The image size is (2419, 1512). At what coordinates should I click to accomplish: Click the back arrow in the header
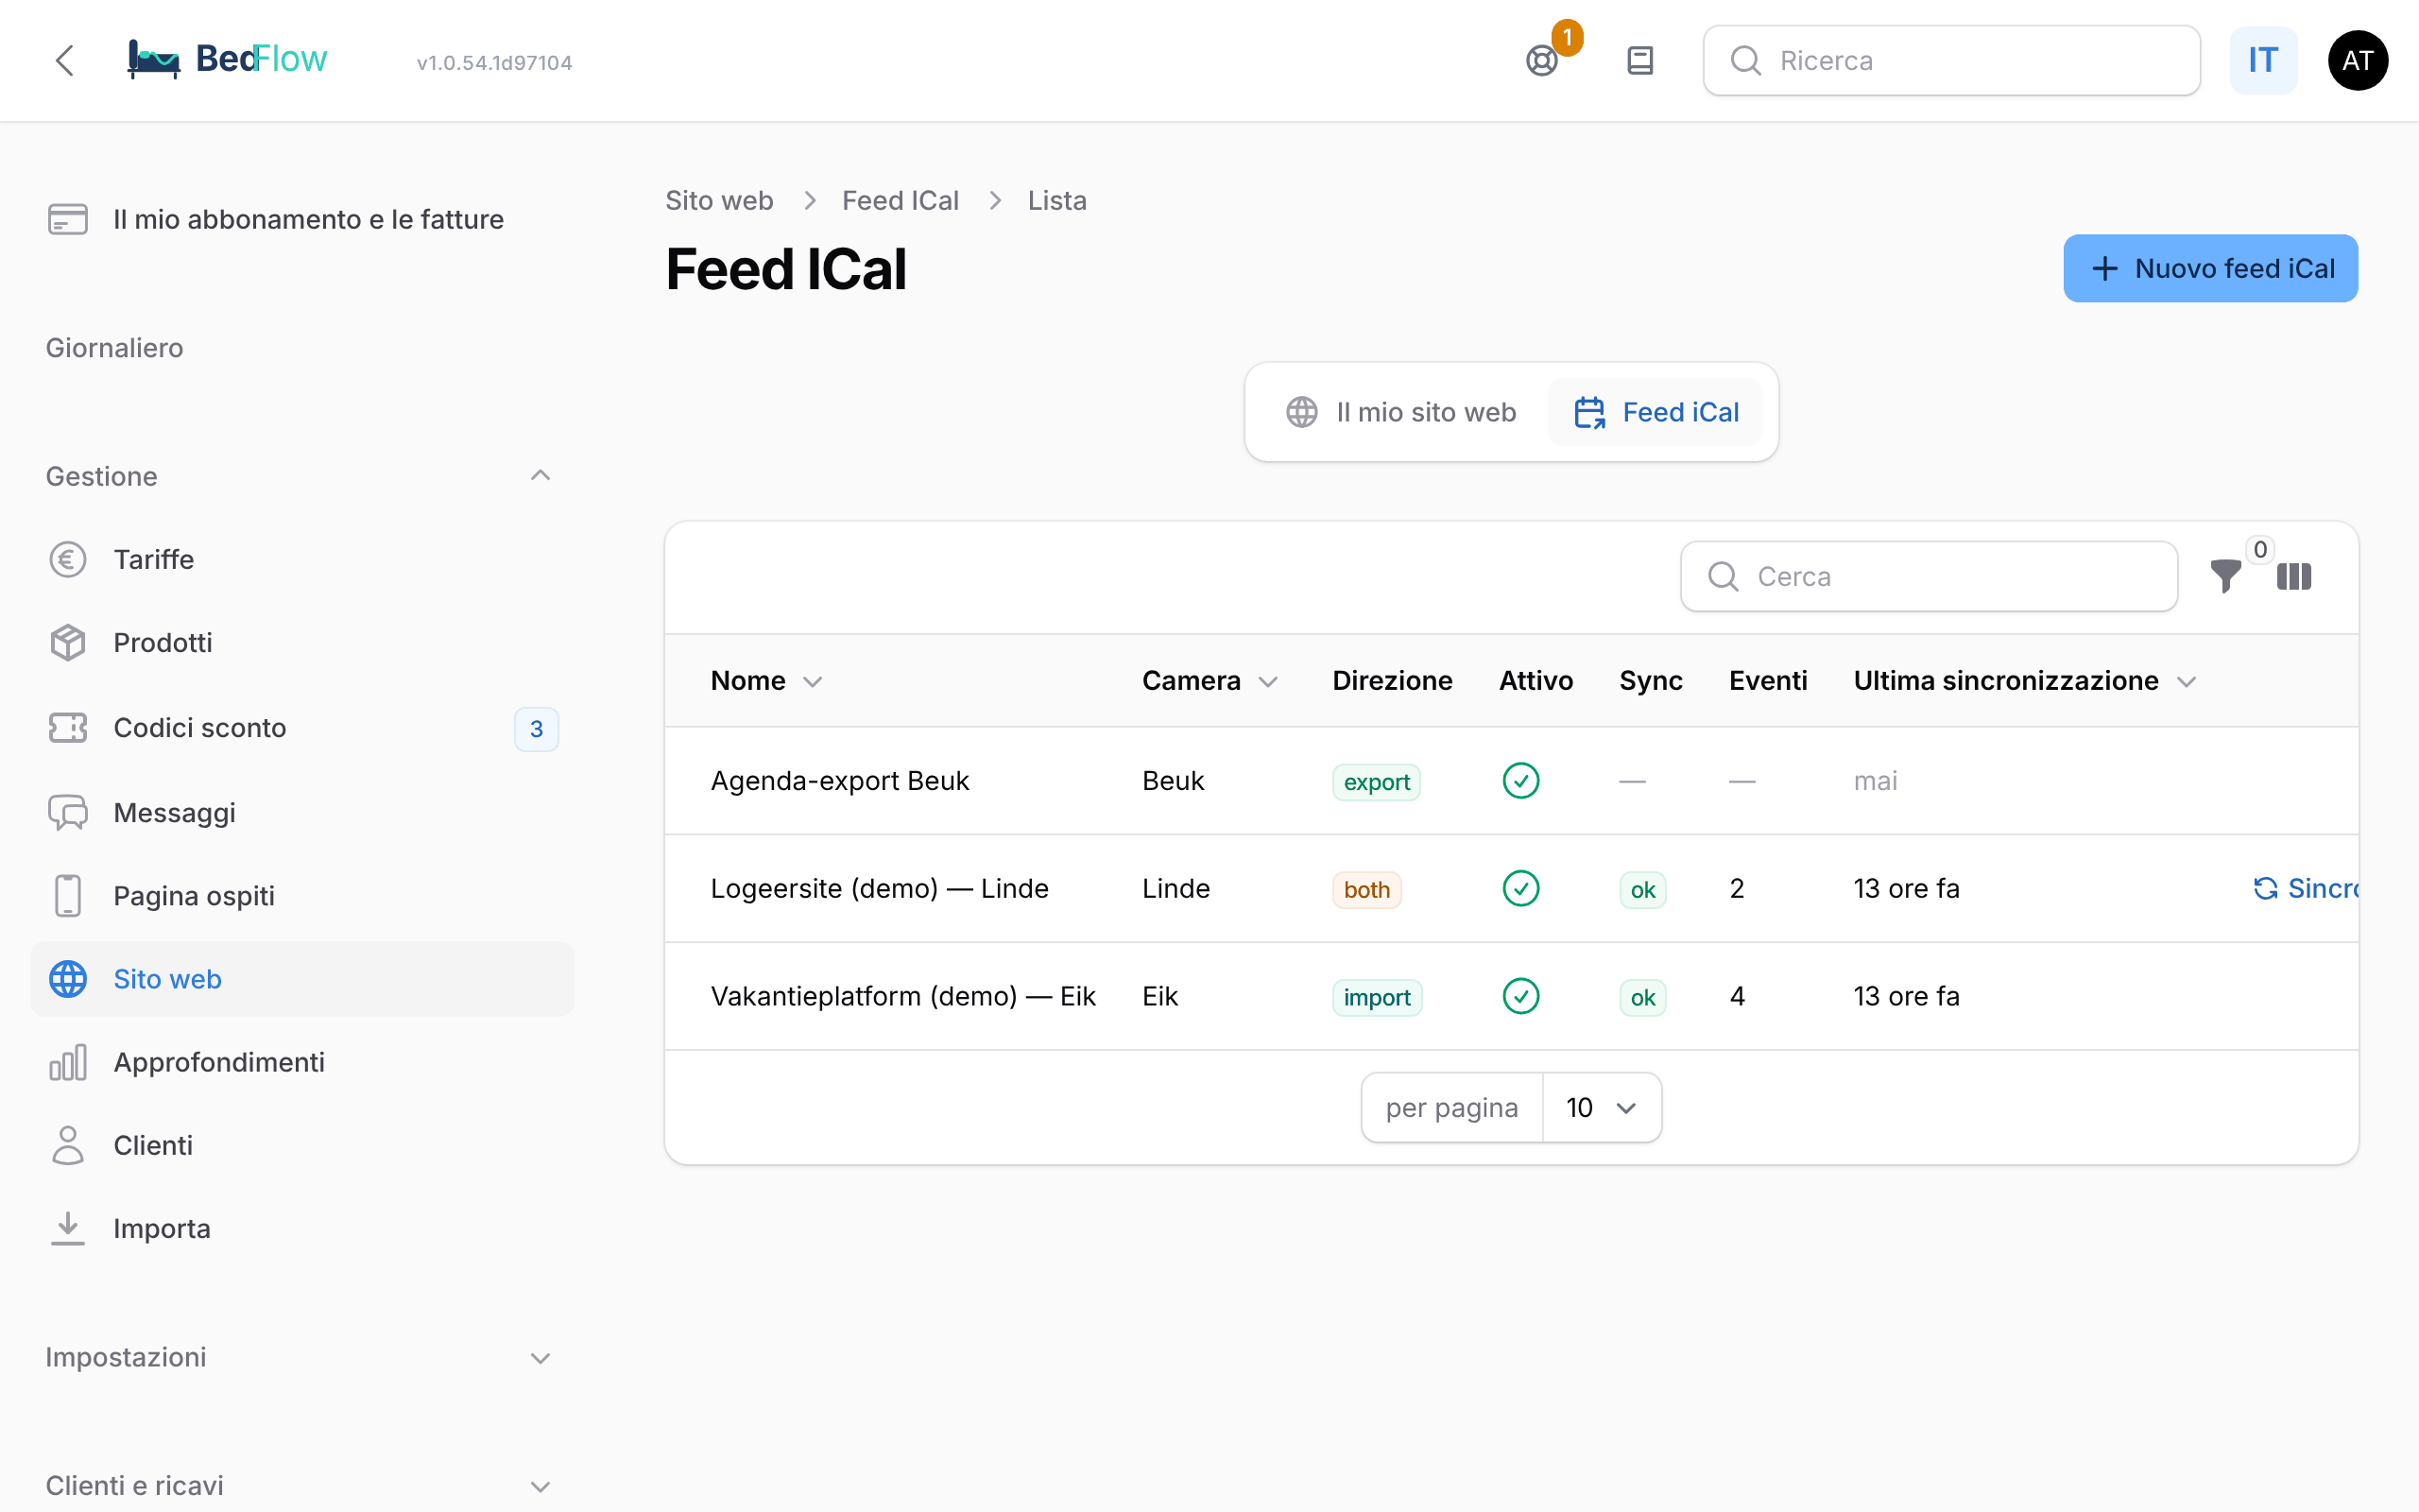(65, 61)
